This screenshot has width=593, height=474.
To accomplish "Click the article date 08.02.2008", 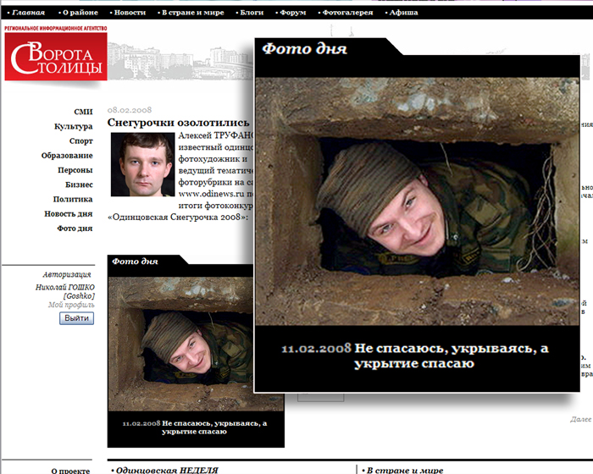I will pyautogui.click(x=130, y=110).
